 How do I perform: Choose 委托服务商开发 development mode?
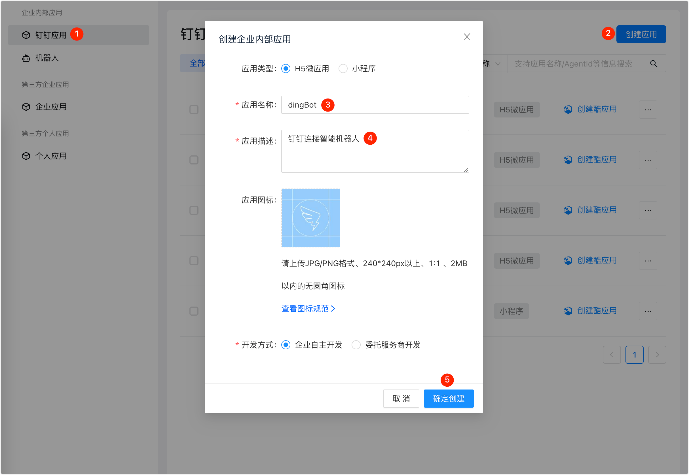[x=356, y=345]
